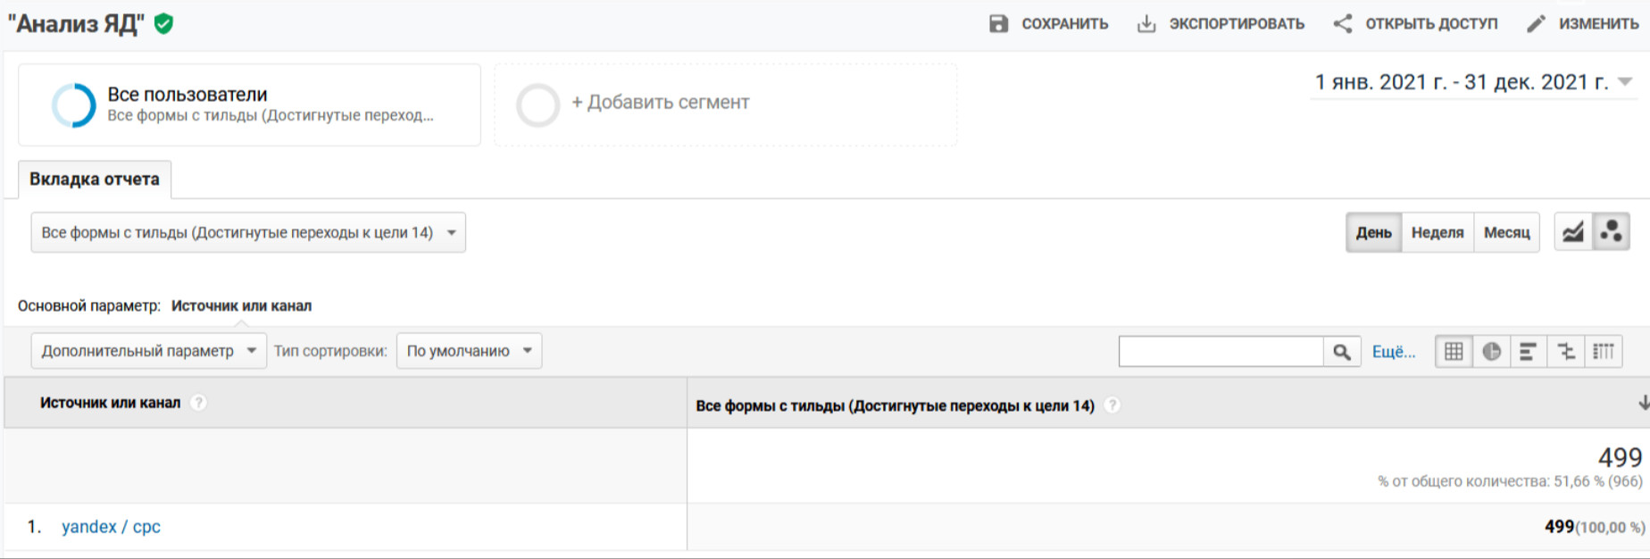Open the Вкладка отчета tab
This screenshot has width=1650, height=559.
pyautogui.click(x=95, y=179)
